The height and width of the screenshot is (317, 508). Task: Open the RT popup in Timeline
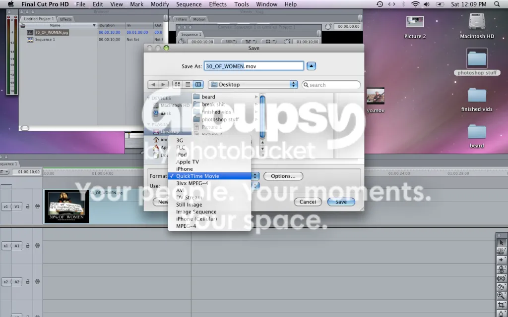pos(4,172)
